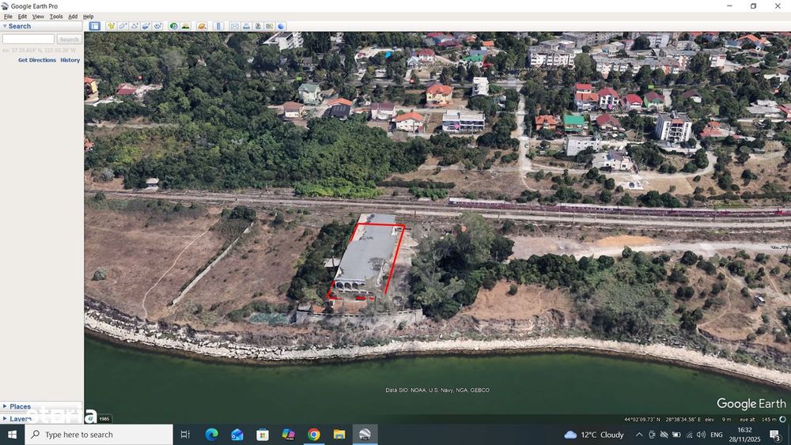Viewport: 791px width, 445px height.
Task: Open the Tools menu
Action: point(56,17)
